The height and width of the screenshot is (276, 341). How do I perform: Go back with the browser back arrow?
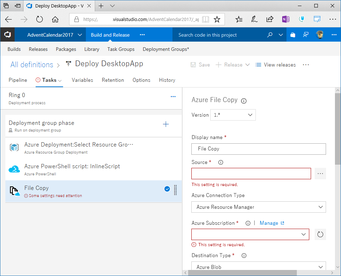tap(8, 20)
